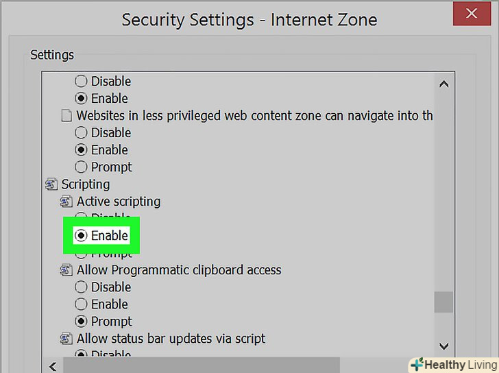This screenshot has width=499, height=373.
Task: Close the Security Settings dialog
Action: point(471,15)
